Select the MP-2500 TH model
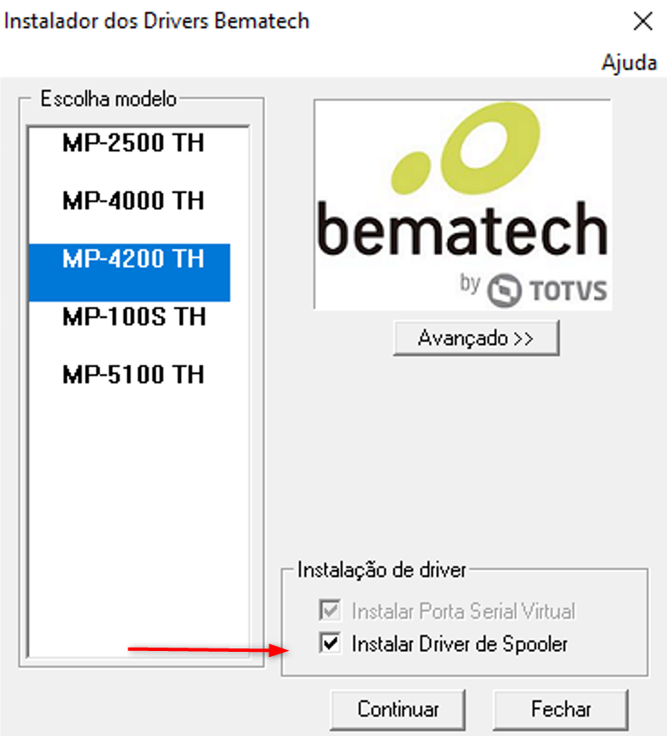 pyautogui.click(x=133, y=143)
